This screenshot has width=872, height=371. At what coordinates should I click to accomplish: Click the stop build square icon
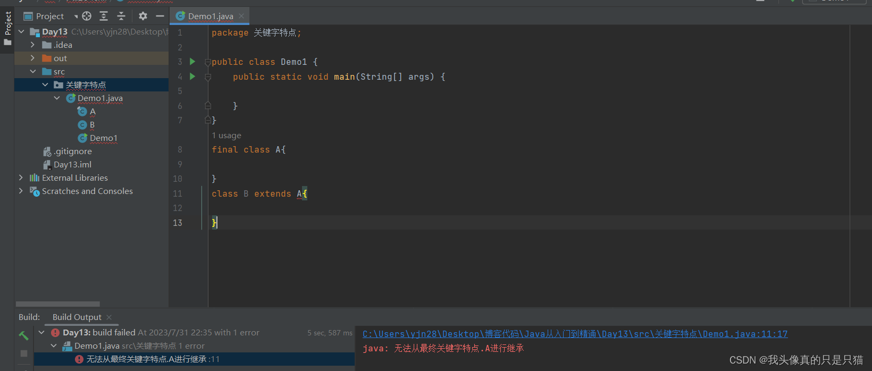point(24,353)
